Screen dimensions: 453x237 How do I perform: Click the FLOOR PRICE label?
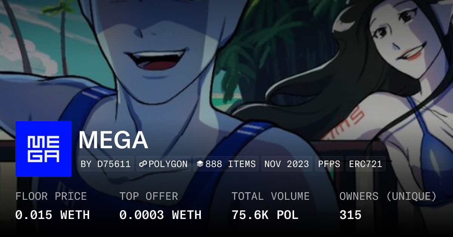coord(51,196)
